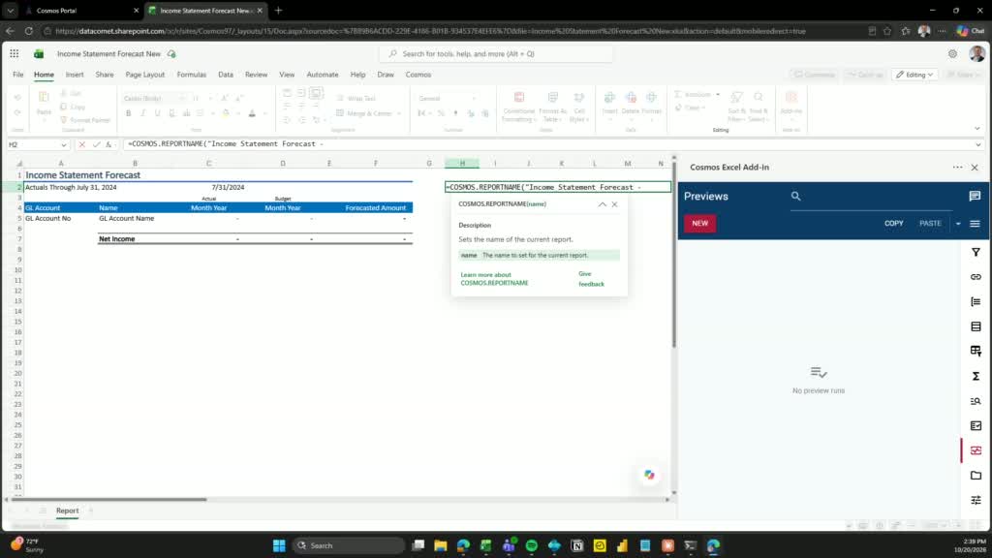This screenshot has width=992, height=558.
Task: Open the filter funnel icon in Cosmos sidebar
Action: click(x=976, y=253)
